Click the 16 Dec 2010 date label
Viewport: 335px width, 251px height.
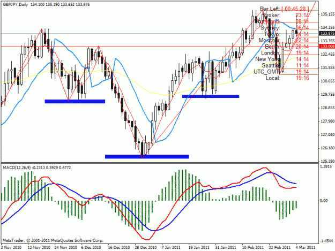pyautogui.click(x=119, y=247)
